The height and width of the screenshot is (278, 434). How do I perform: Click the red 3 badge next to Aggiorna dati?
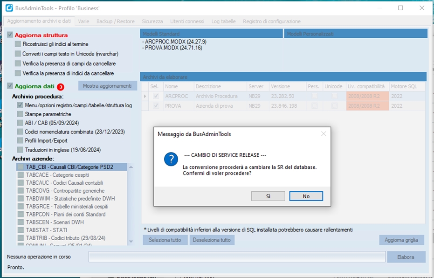tap(60, 87)
